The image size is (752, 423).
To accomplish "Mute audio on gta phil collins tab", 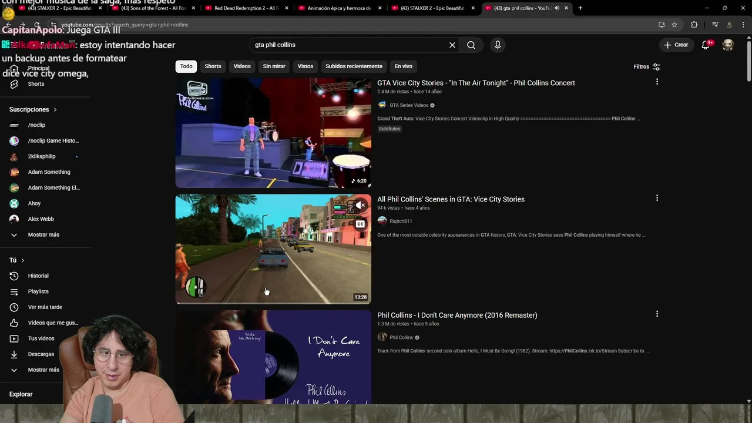I will click(x=557, y=8).
